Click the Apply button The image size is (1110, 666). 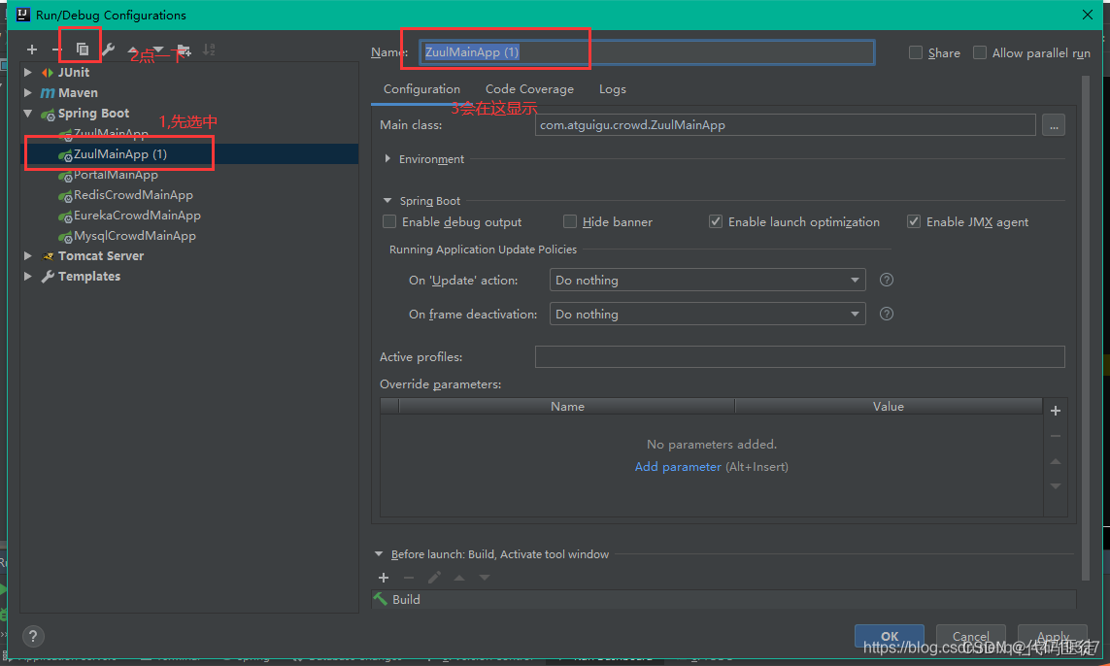(1053, 636)
